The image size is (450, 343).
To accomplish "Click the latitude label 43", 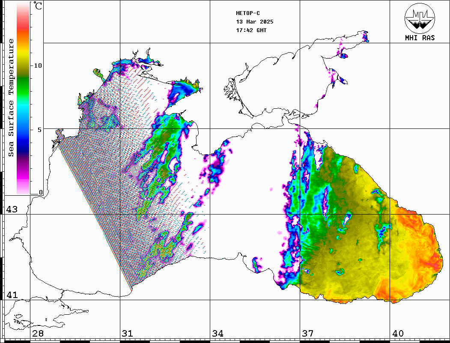I will click(x=12, y=209).
